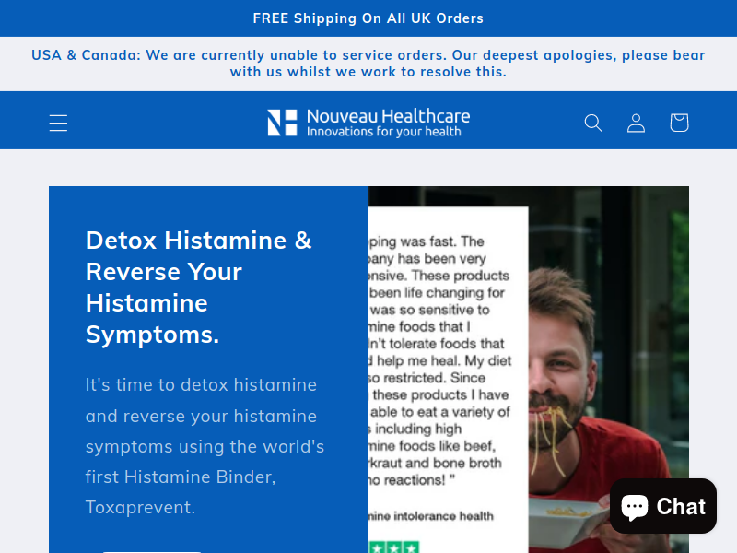Open the Chat widget button

[663, 506]
